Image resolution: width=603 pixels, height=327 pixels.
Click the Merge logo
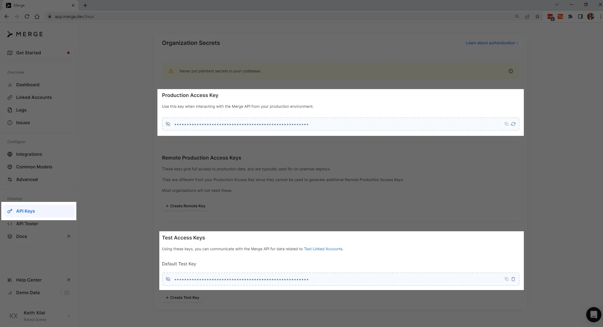[x=25, y=34]
